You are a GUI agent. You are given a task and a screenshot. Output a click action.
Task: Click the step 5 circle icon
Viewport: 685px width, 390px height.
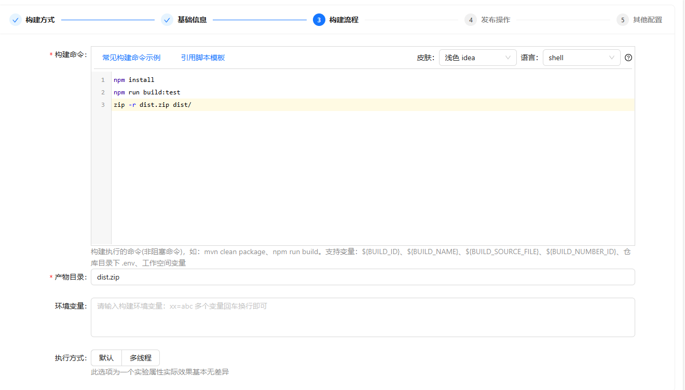[x=621, y=20]
